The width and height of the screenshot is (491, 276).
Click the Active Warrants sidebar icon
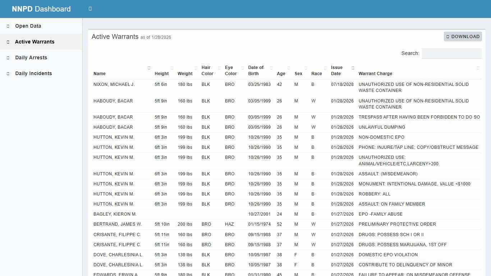(7, 42)
